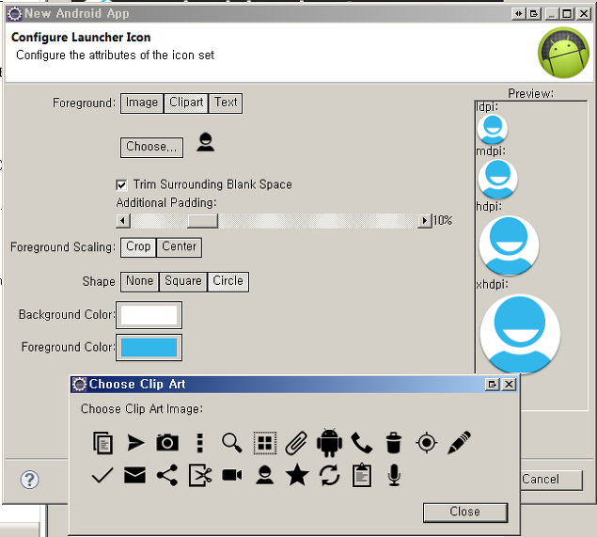Pick the three-dot overflow clip art icon
This screenshot has height=537, width=597.
click(199, 443)
